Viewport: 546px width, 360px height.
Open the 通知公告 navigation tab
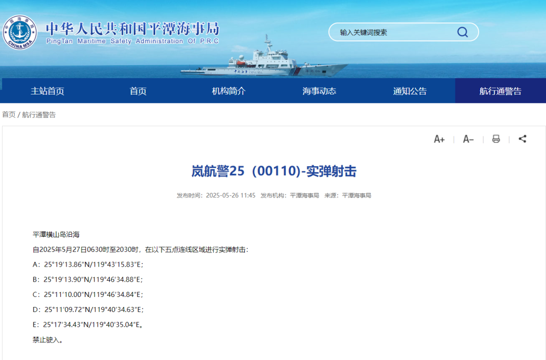409,91
